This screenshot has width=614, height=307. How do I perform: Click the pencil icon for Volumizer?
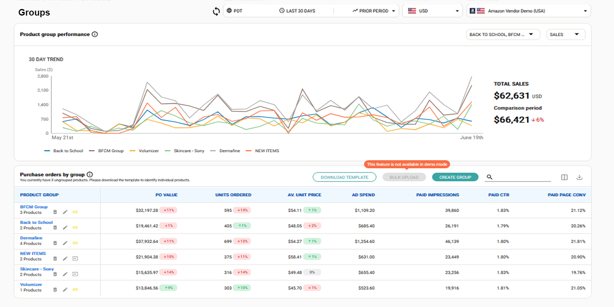[65, 290]
